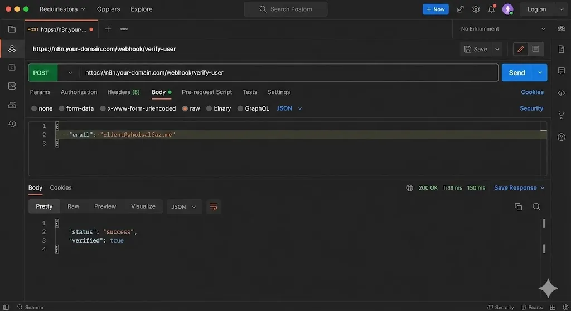Open the workspace name dropdown
571x311 pixels.
pyautogui.click(x=62, y=9)
